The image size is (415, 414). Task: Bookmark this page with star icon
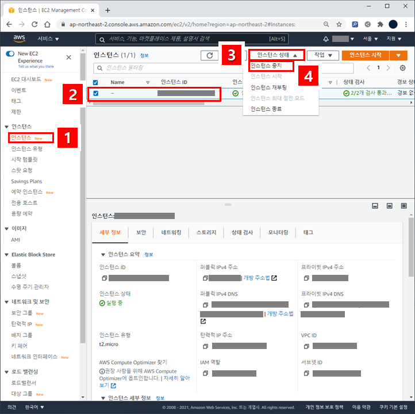point(339,24)
